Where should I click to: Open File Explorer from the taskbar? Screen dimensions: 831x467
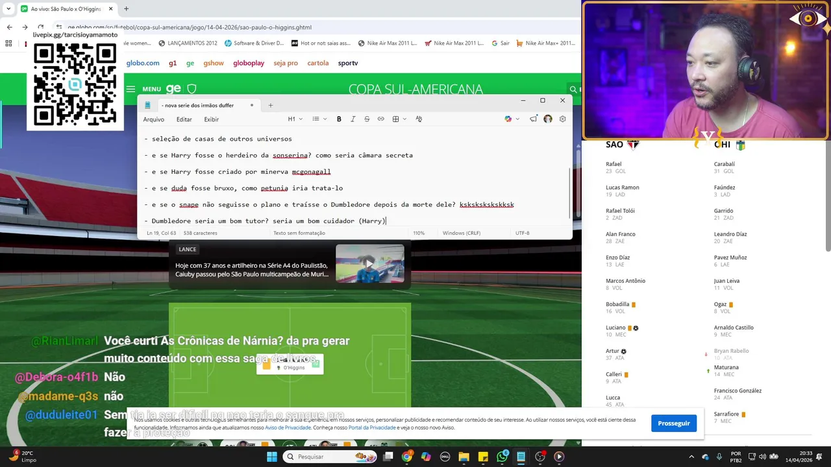[464, 457]
